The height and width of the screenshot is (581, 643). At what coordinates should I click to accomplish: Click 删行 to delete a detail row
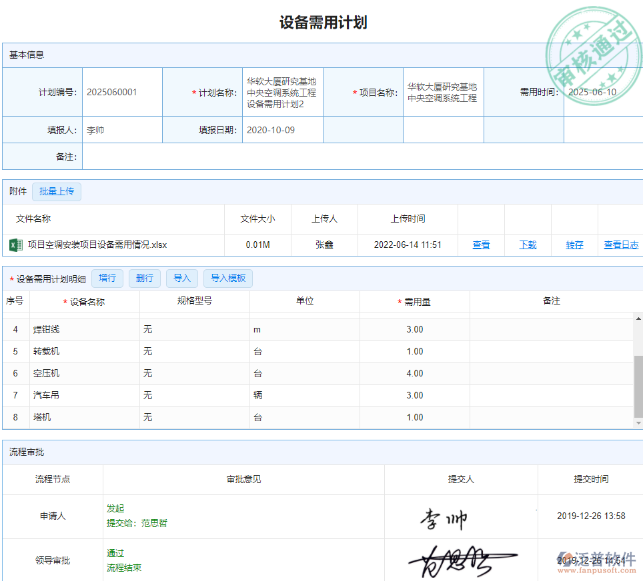[145, 279]
